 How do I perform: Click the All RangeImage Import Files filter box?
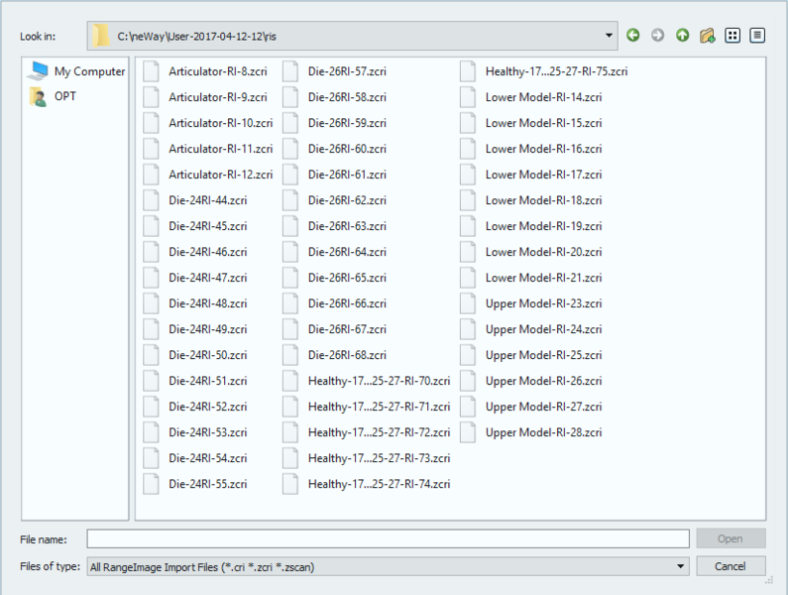[388, 566]
